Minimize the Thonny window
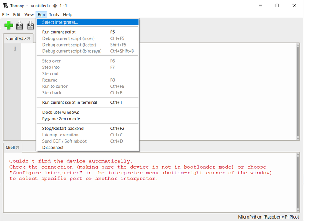Image resolution: width=332 pixels, height=221 pixels. (260, 5)
